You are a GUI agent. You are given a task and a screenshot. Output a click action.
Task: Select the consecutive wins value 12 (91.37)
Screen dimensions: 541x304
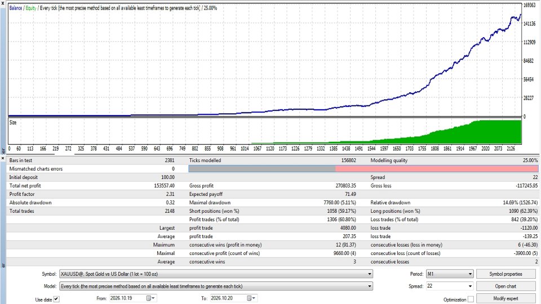coord(345,245)
